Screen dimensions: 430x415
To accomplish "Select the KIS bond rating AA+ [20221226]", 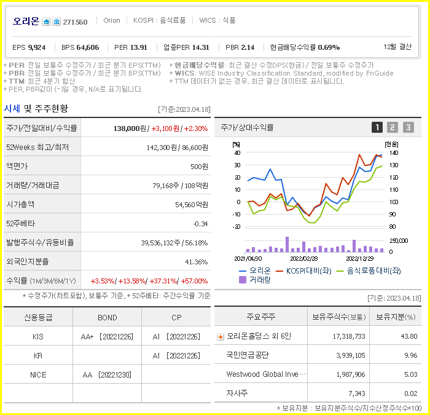I will click(x=107, y=337).
